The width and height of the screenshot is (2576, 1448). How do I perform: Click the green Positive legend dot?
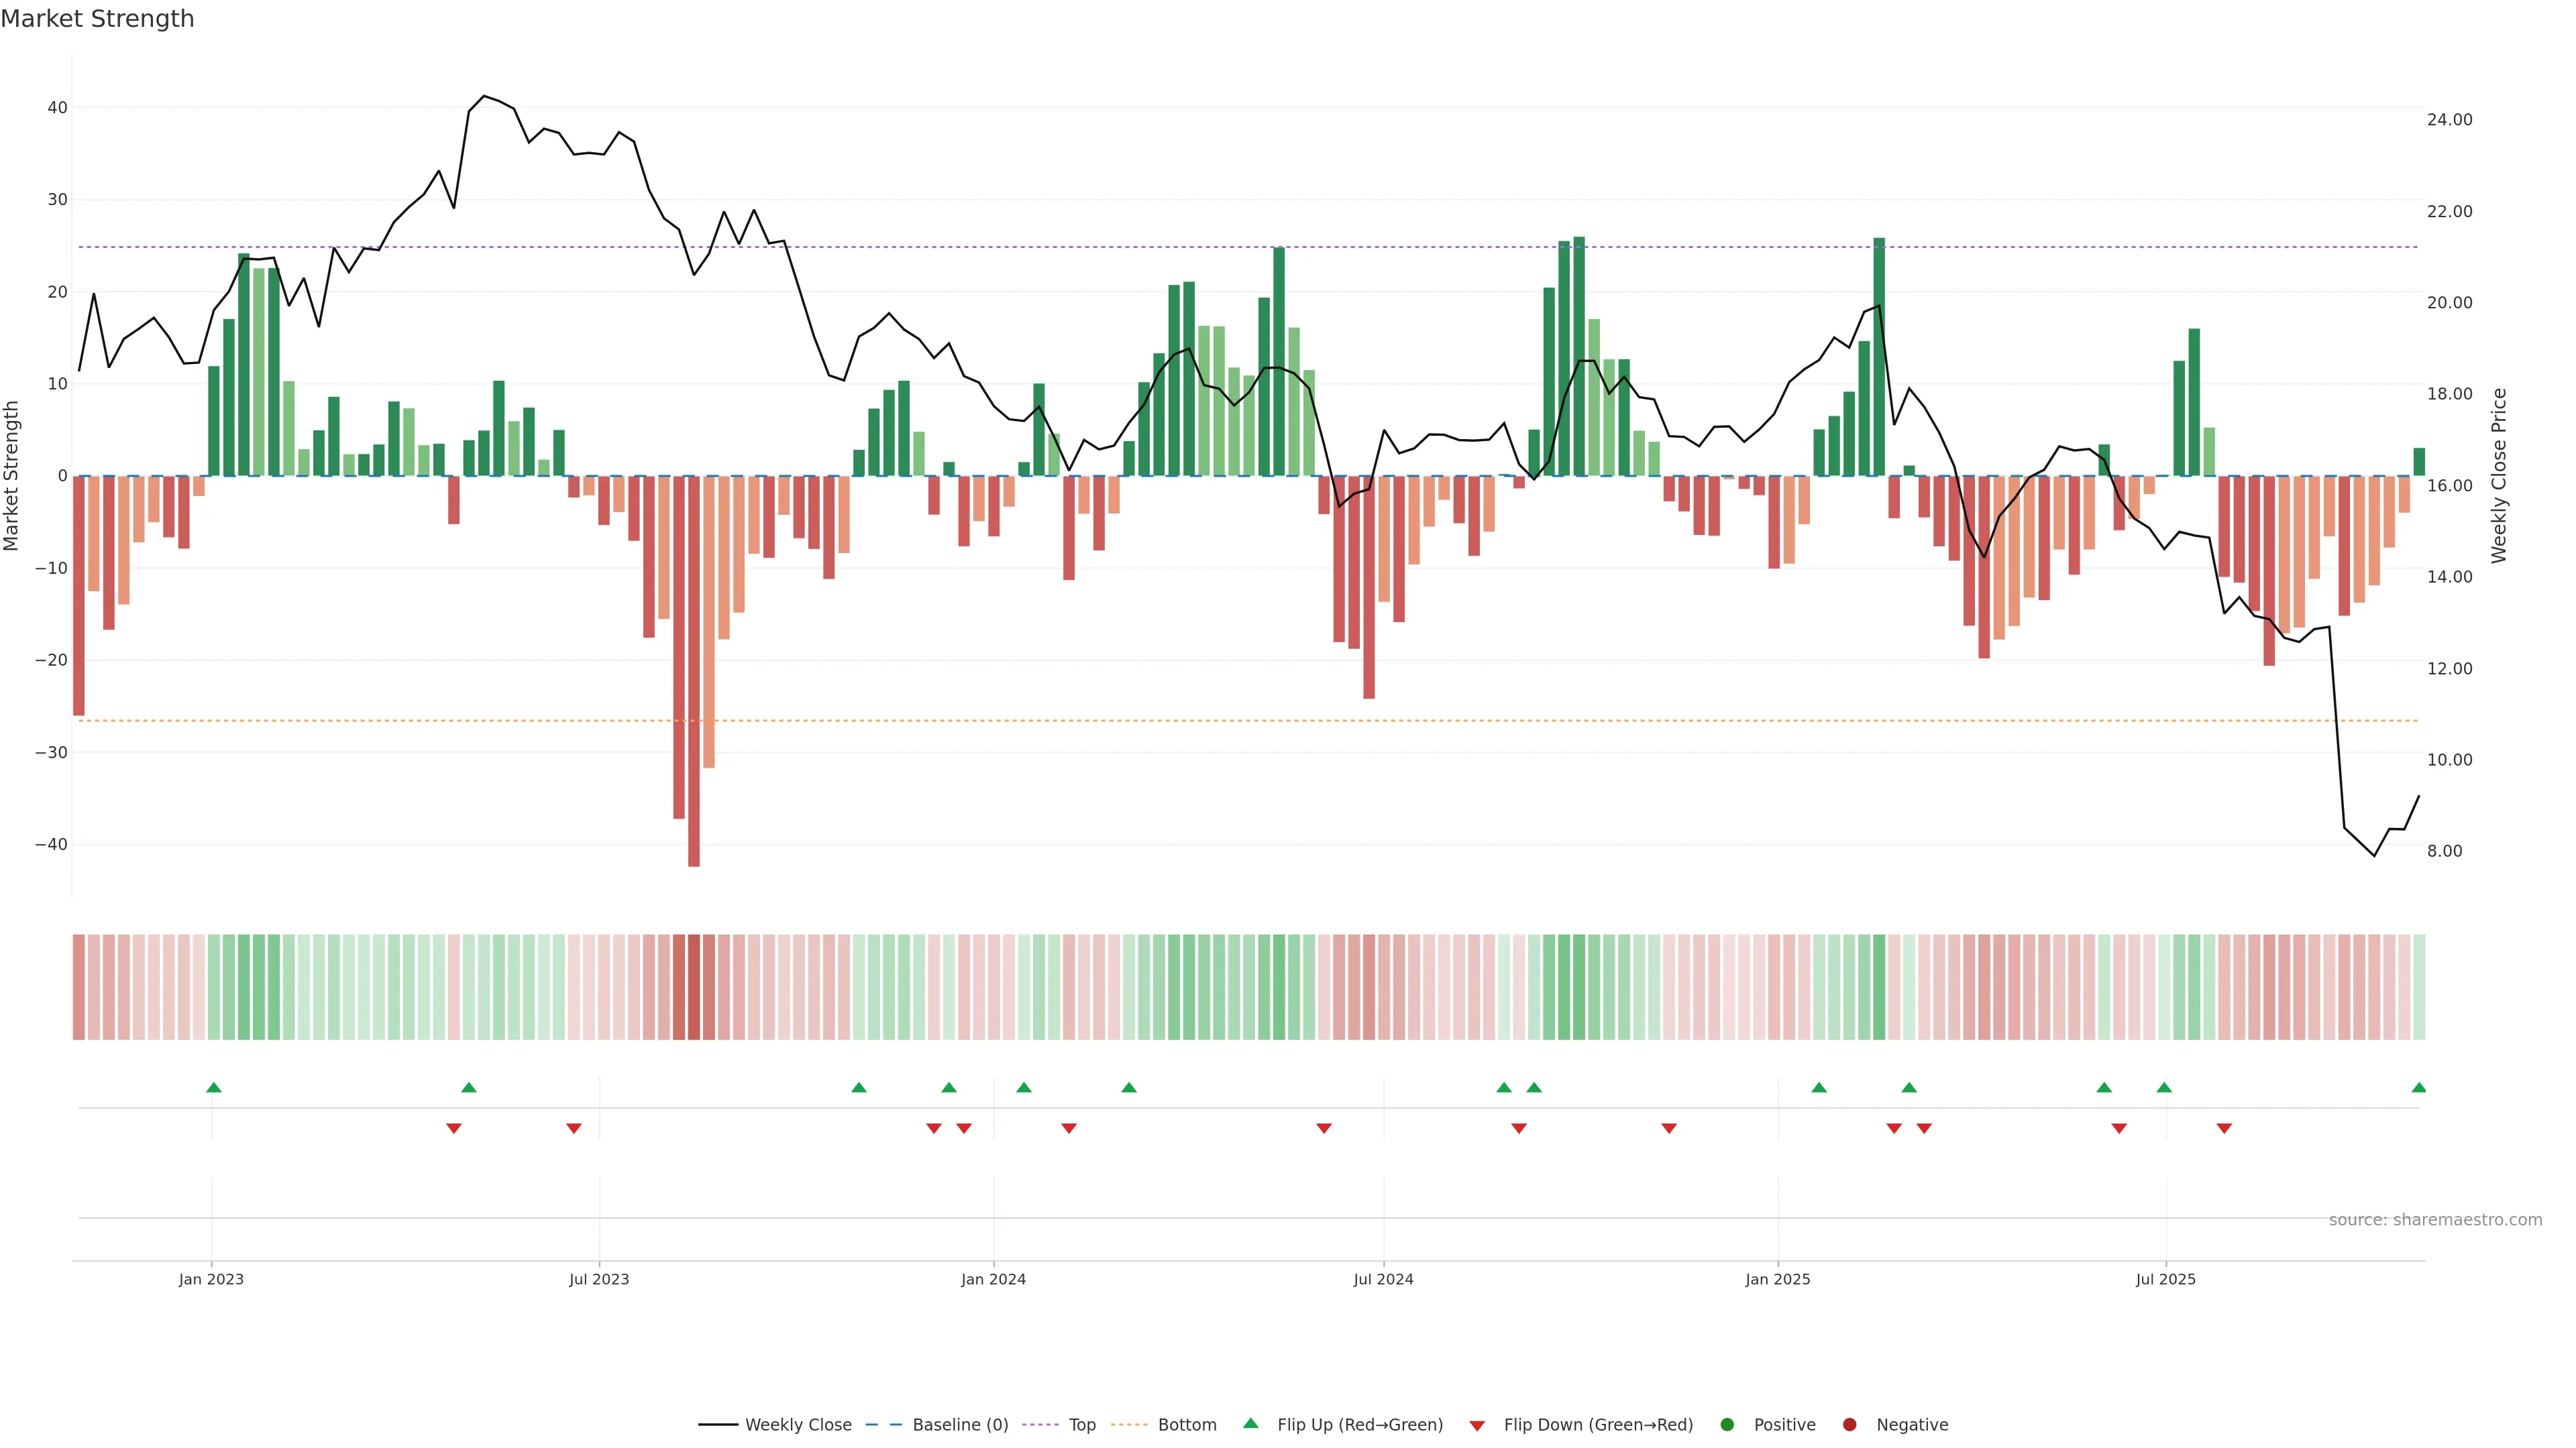click(x=1727, y=1424)
